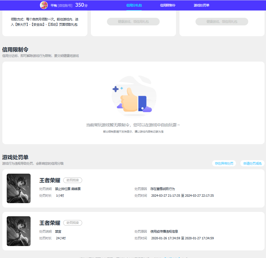Click the username 平梅 in the header

54,6
